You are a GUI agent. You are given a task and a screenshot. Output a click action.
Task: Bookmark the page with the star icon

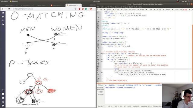click(x=75, y=9)
